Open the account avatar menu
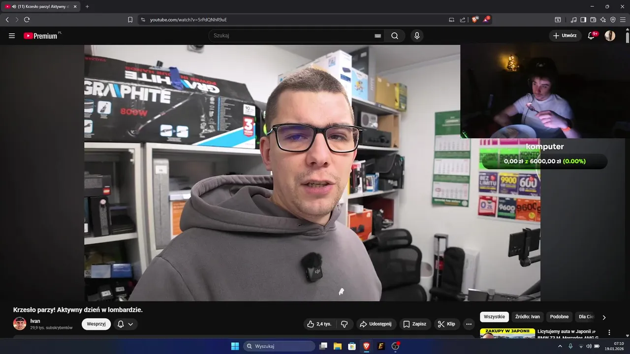The width and height of the screenshot is (630, 354). point(610,35)
